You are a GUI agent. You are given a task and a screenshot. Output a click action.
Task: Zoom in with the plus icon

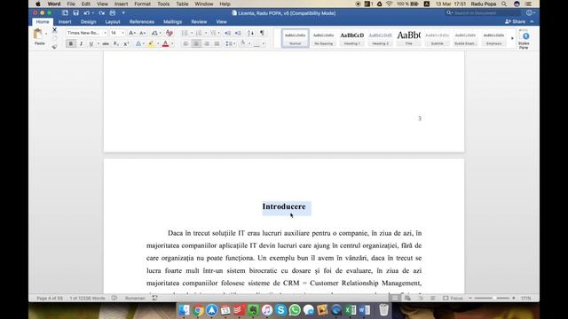click(514, 298)
